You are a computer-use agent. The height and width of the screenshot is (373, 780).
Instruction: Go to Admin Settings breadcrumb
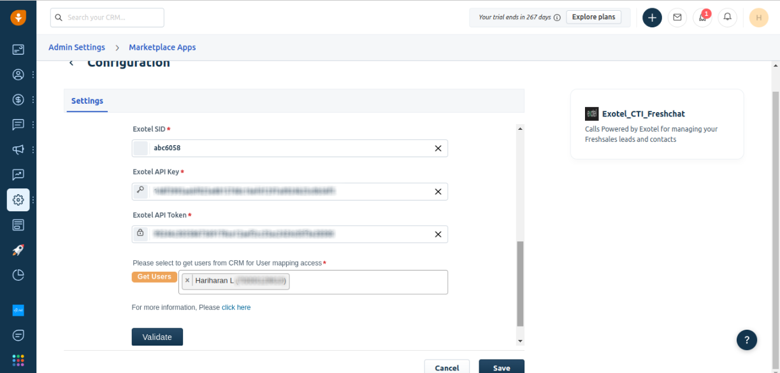pyautogui.click(x=76, y=47)
